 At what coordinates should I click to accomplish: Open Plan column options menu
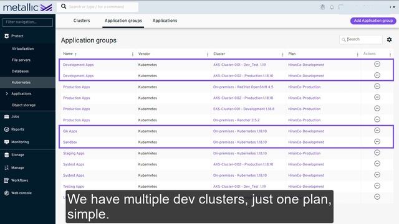357,54
